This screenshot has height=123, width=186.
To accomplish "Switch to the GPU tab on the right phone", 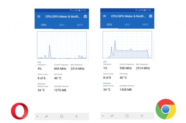I will click(127, 25).
